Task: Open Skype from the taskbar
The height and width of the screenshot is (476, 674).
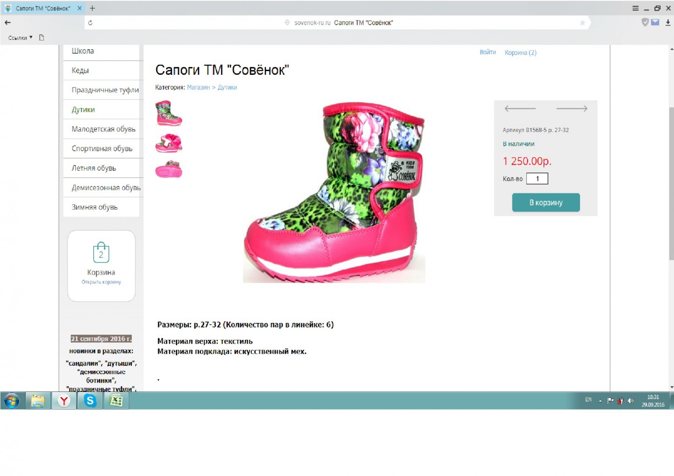Action: point(90,401)
